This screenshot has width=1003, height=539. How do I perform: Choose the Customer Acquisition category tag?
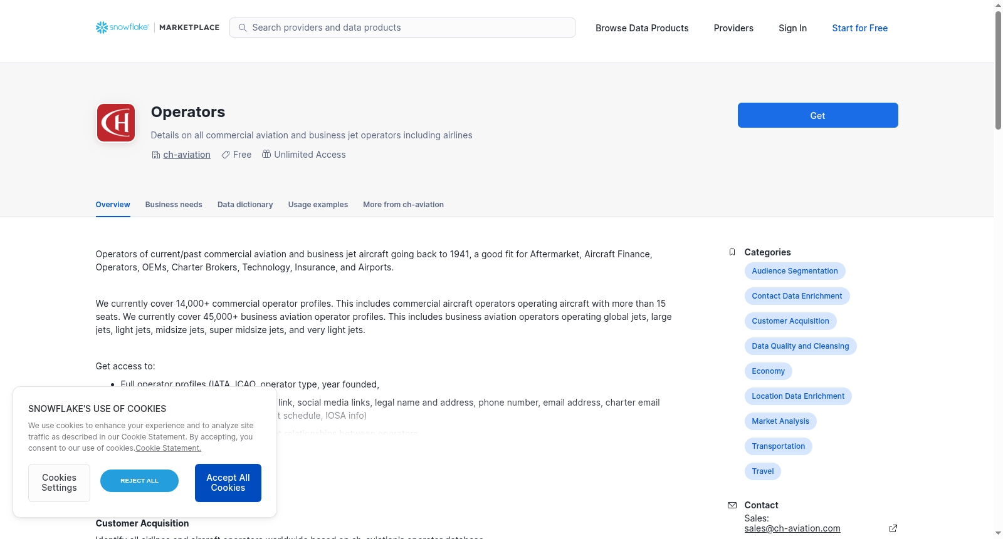coord(790,321)
